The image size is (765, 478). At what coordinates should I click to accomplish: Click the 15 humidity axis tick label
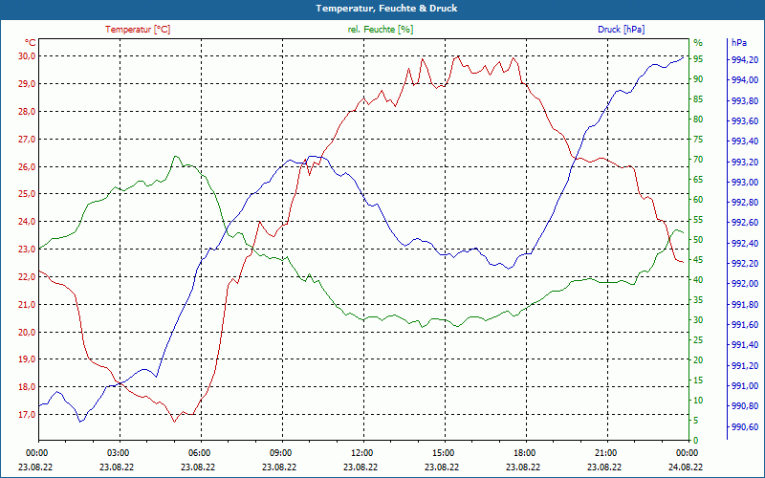(x=698, y=380)
